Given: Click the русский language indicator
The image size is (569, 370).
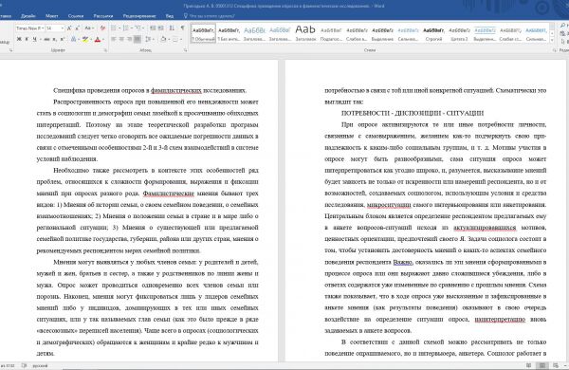Looking at the screenshot, I should [40, 365].
